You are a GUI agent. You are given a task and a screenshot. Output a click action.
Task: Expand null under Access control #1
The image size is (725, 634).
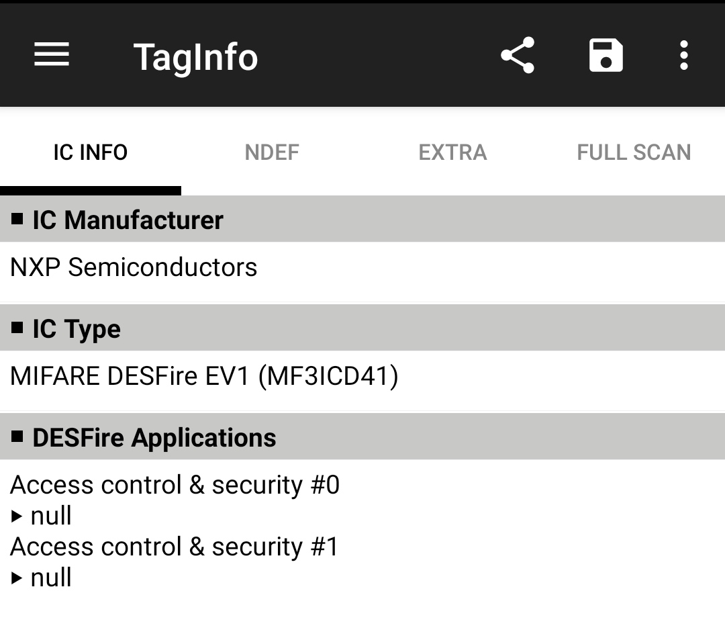(42, 578)
